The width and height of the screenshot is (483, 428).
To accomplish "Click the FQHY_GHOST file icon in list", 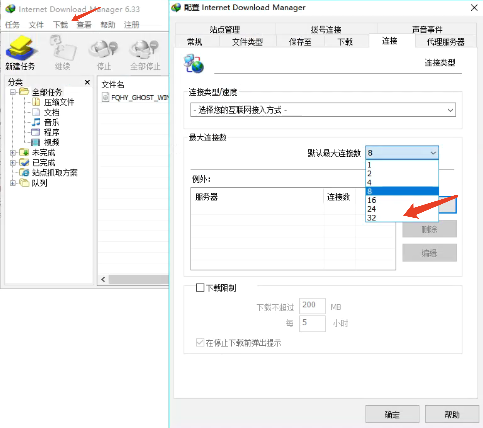I will [x=105, y=97].
